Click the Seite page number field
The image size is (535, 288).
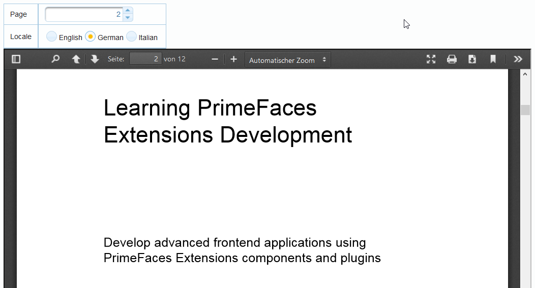tap(145, 59)
